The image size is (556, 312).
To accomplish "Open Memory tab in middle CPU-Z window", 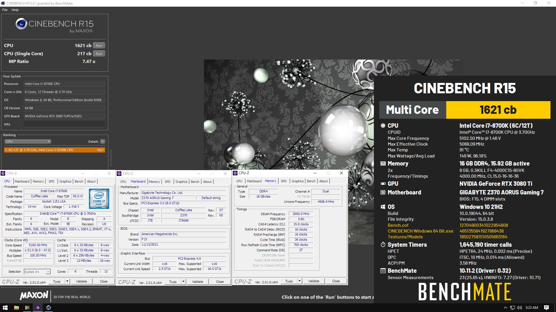I will (154, 182).
